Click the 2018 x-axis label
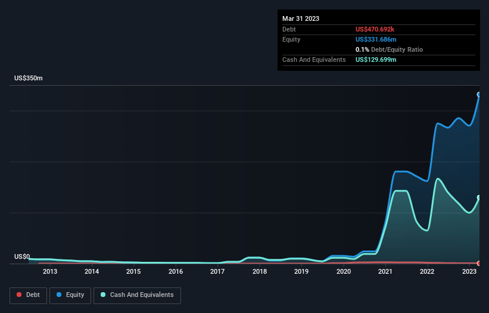The height and width of the screenshot is (313, 489). coord(260,271)
